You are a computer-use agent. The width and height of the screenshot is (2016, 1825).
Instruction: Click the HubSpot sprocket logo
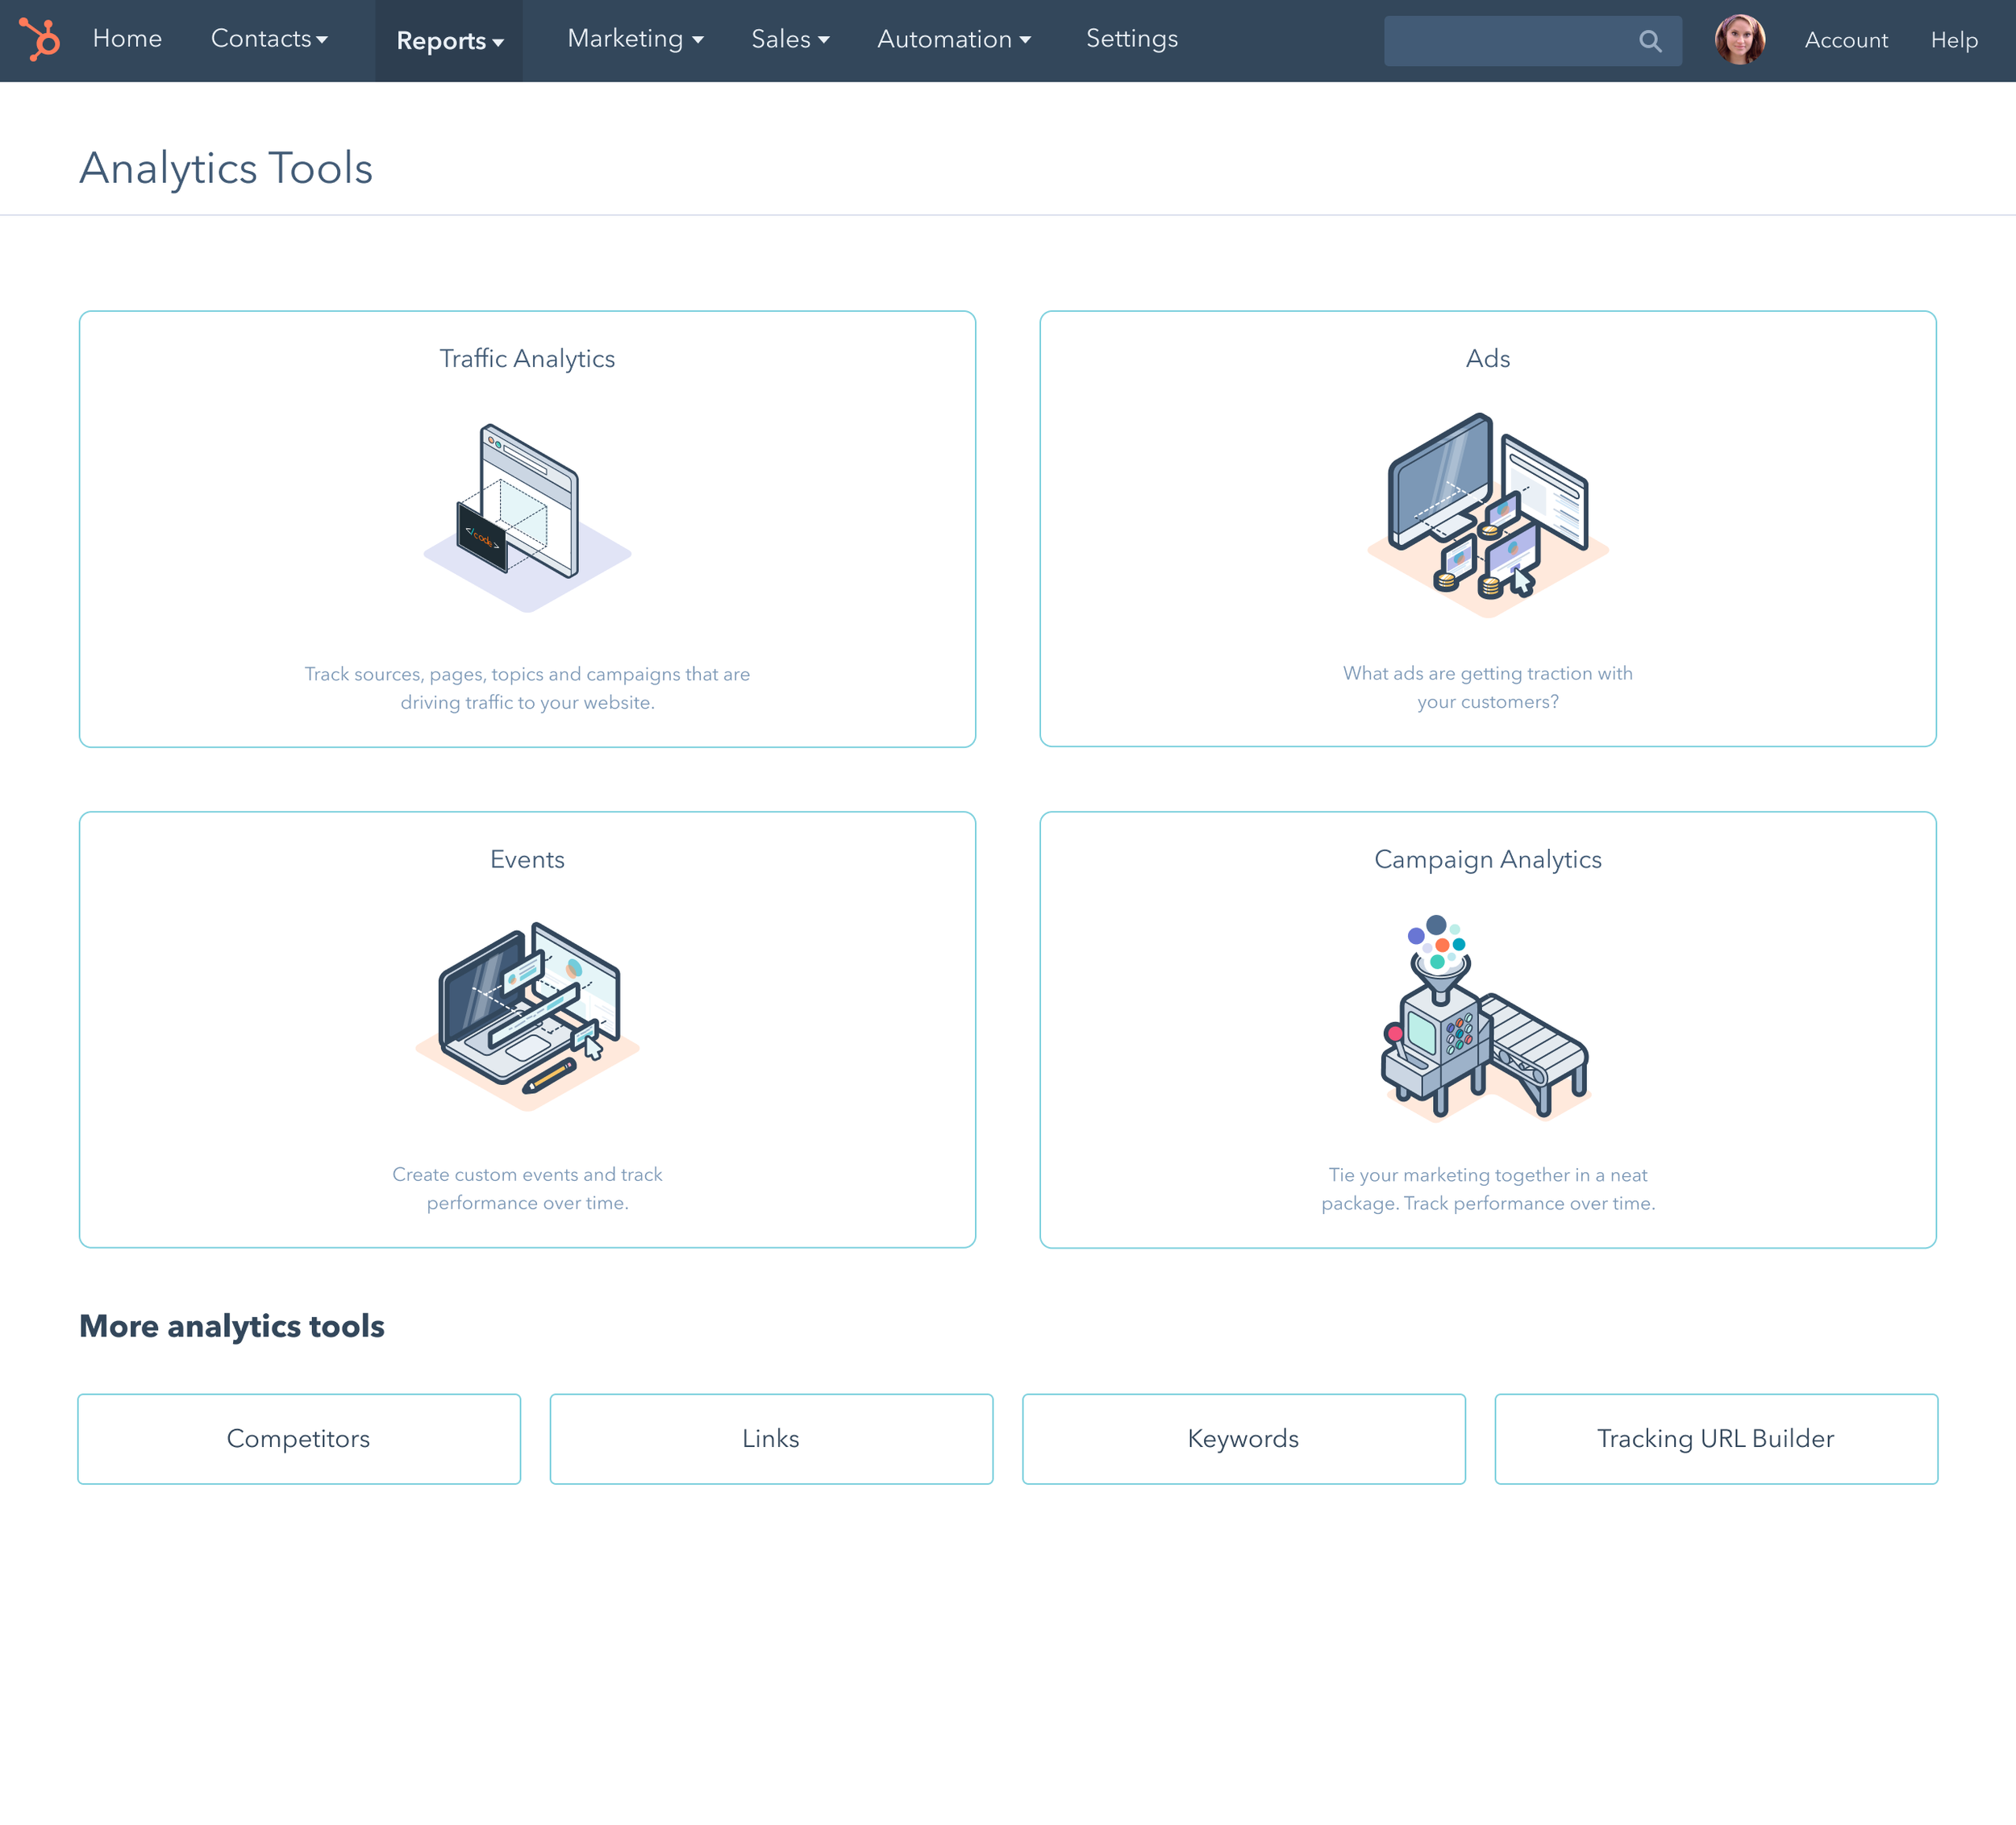tap(40, 40)
